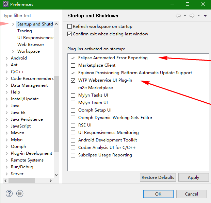The width and height of the screenshot is (211, 203).
Task: Check Codan Analysis UI for C/C++
Action: pyautogui.click(x=73, y=148)
